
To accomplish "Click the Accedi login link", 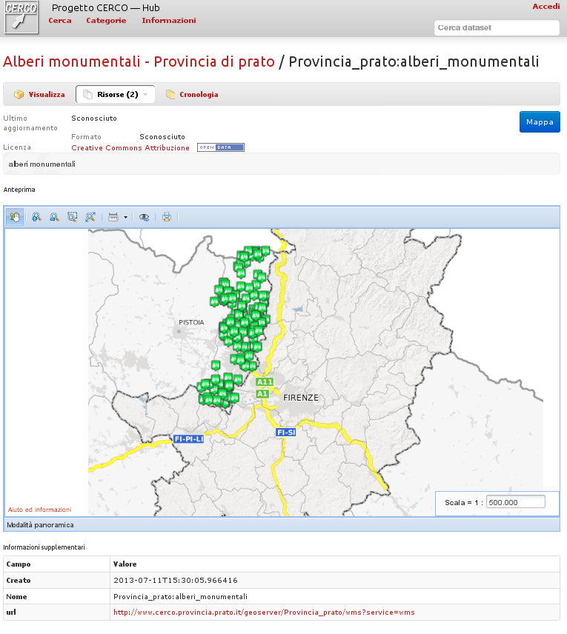I will point(546,6).
